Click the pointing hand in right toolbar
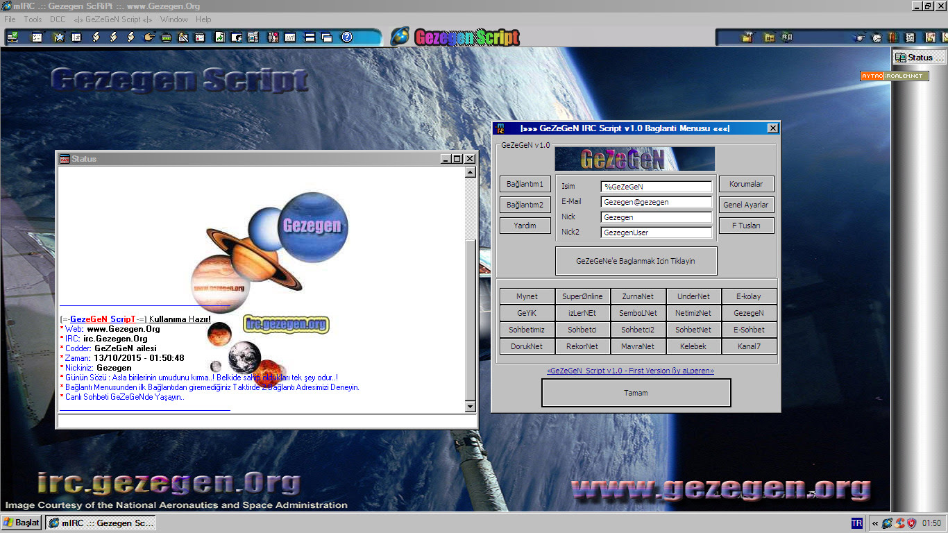The width and height of the screenshot is (948, 533). pyautogui.click(x=859, y=37)
